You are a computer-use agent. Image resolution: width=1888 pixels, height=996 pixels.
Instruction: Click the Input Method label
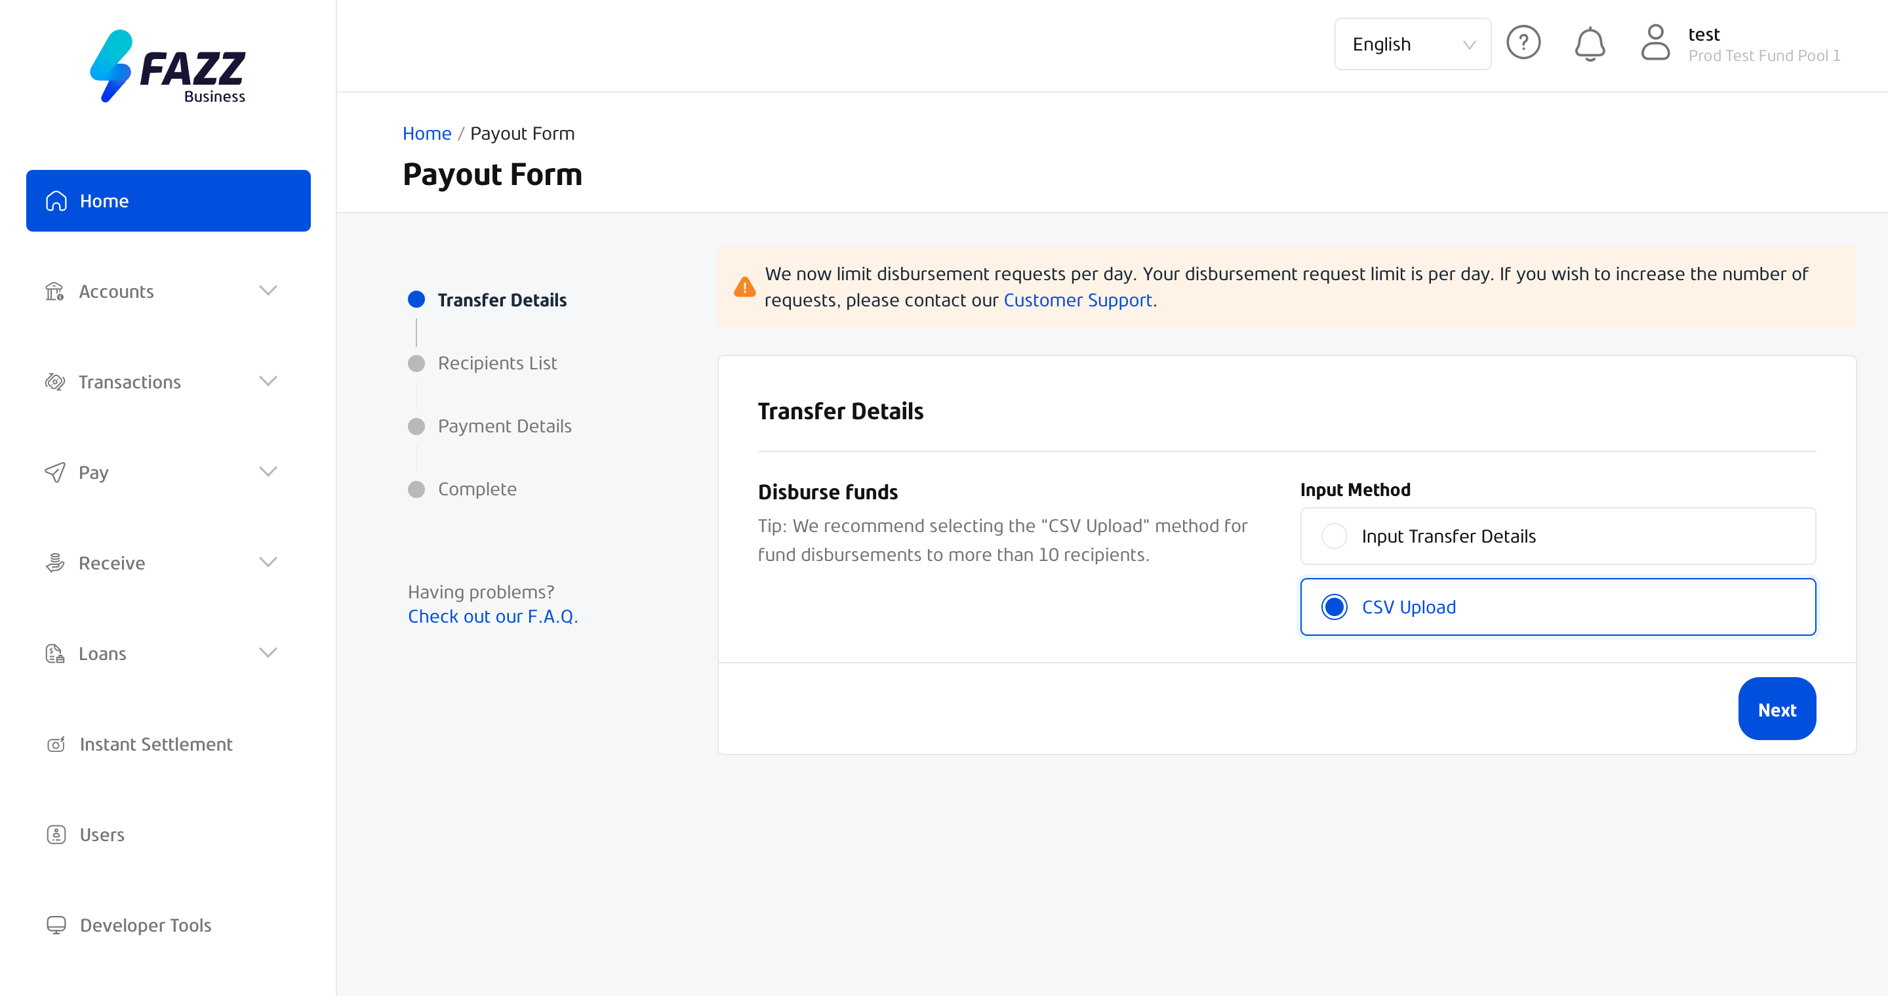pos(1355,490)
